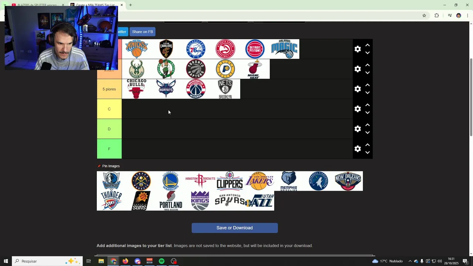Click the 5 piores tier label
The image size is (473, 266).
[109, 89]
